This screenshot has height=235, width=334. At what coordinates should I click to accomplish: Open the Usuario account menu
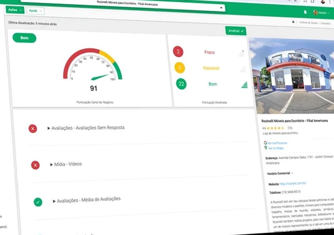[321, 13]
